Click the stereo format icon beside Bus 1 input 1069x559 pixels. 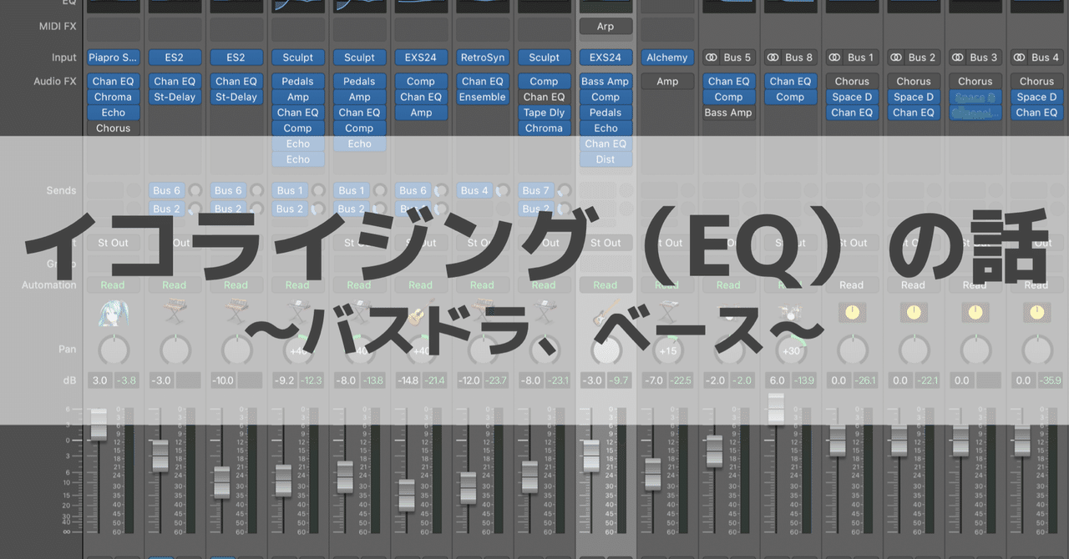835,58
